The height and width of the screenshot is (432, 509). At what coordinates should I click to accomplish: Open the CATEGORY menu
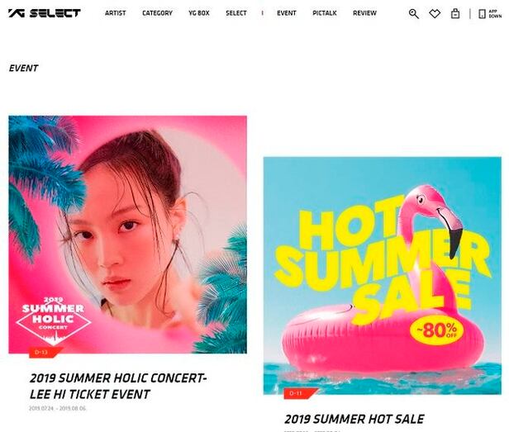click(x=157, y=13)
